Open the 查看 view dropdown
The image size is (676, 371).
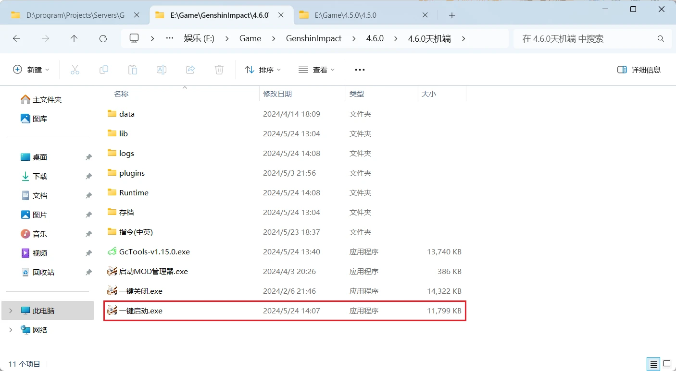point(316,70)
